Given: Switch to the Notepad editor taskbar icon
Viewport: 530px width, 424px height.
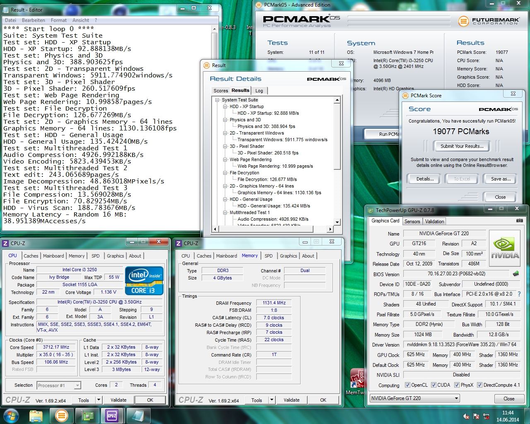Looking at the screenshot, I should coord(137,415).
